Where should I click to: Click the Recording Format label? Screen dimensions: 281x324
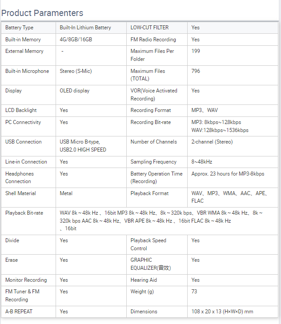click(x=149, y=110)
